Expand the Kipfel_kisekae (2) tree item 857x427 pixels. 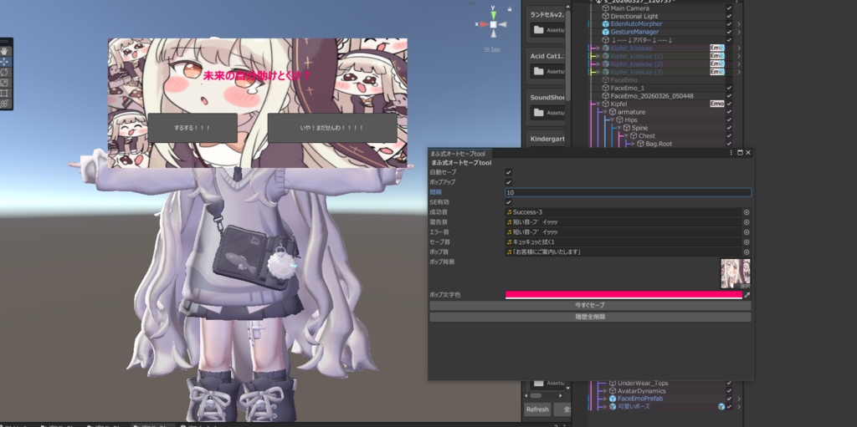598,64
